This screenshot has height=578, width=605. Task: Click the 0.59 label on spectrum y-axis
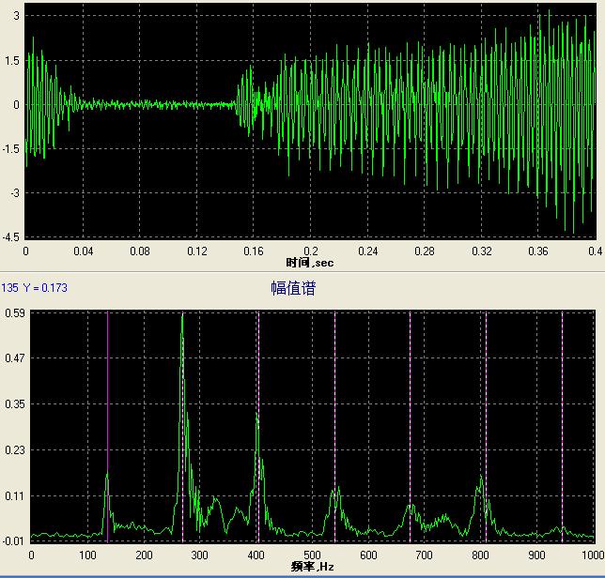pyautogui.click(x=14, y=312)
